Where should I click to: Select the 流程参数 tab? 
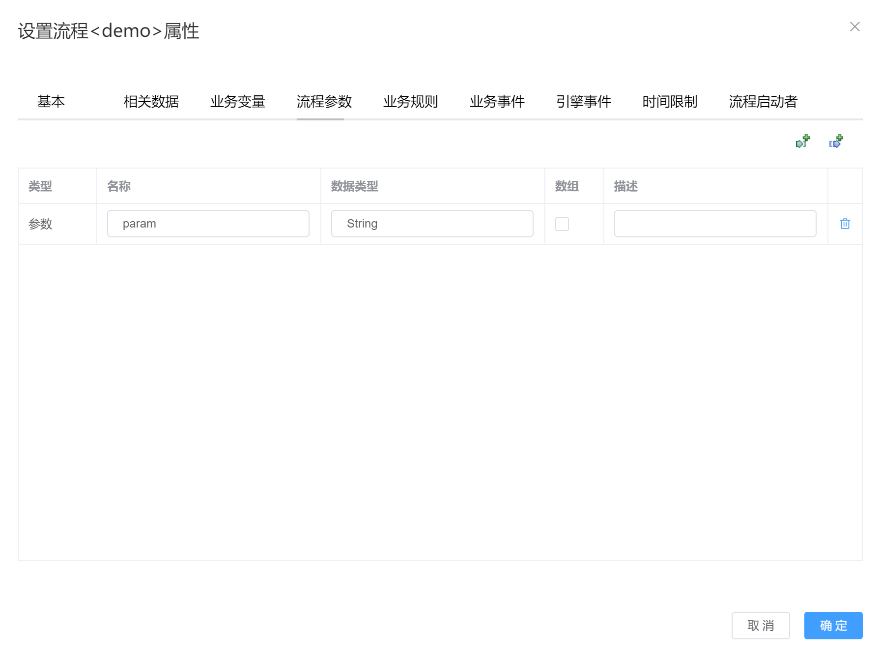tap(324, 101)
